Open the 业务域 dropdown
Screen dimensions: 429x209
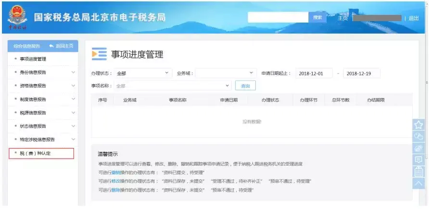point(226,73)
